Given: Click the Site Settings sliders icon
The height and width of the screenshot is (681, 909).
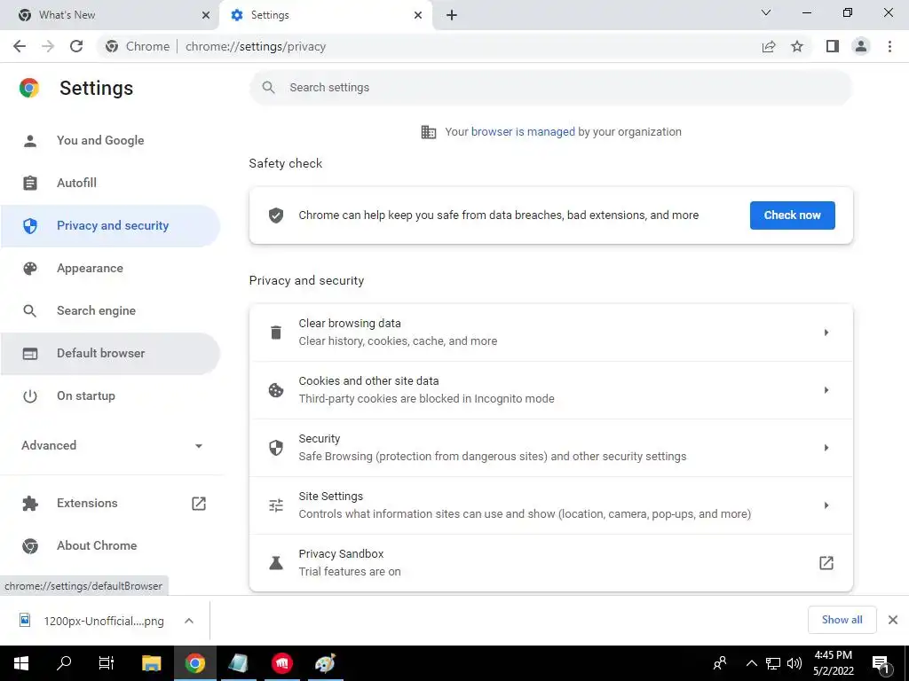Looking at the screenshot, I should 276,505.
